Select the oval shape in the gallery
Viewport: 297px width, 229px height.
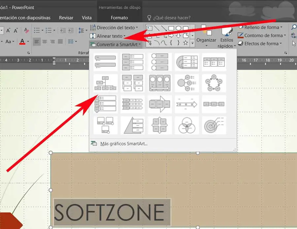click(x=179, y=28)
